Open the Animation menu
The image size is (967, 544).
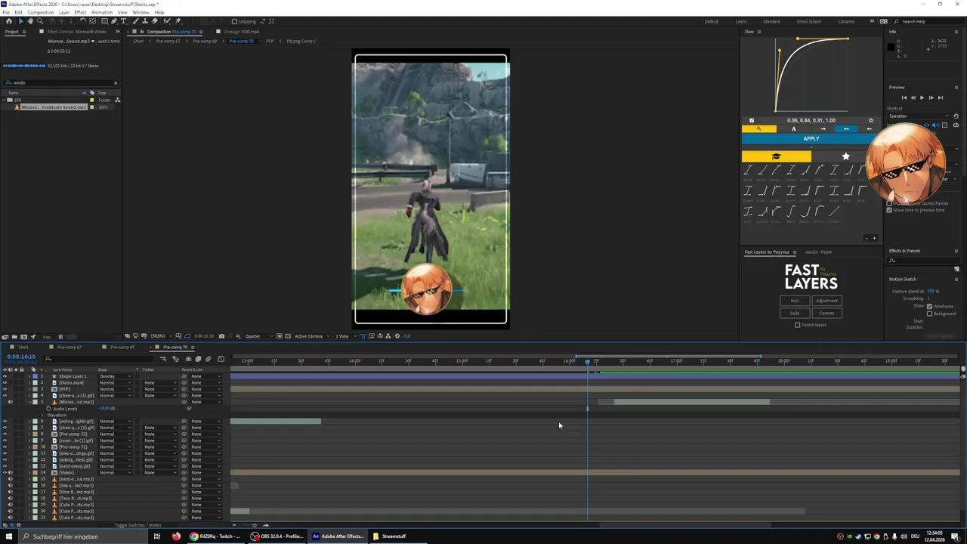click(x=101, y=12)
